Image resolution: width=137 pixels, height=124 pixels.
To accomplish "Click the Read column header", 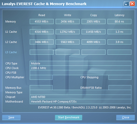I will (42, 15).
